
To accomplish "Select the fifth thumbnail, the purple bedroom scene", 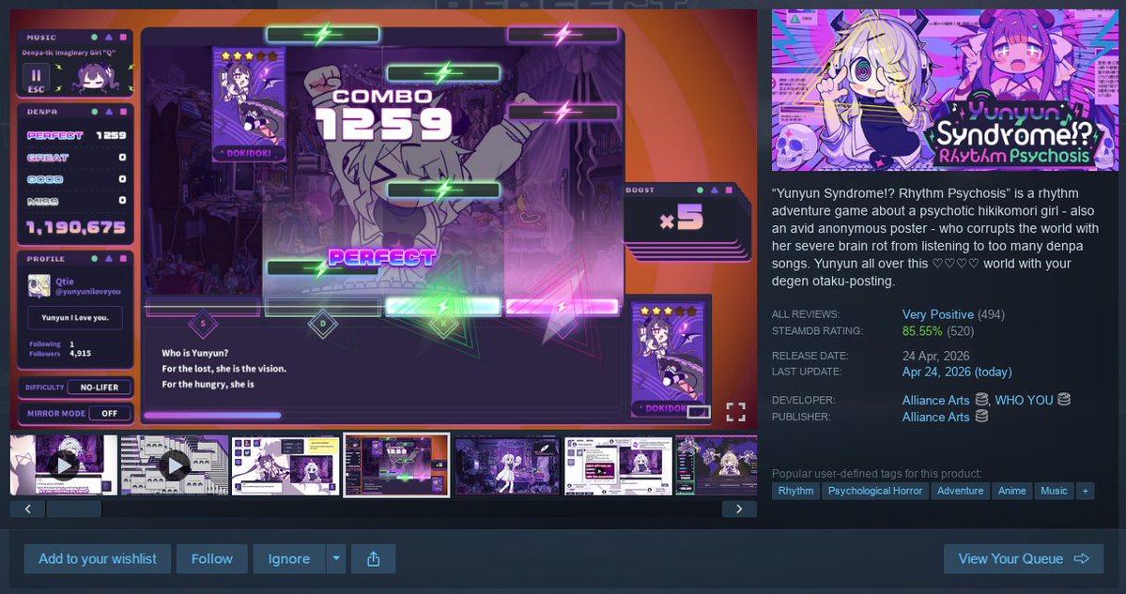I will (x=507, y=465).
